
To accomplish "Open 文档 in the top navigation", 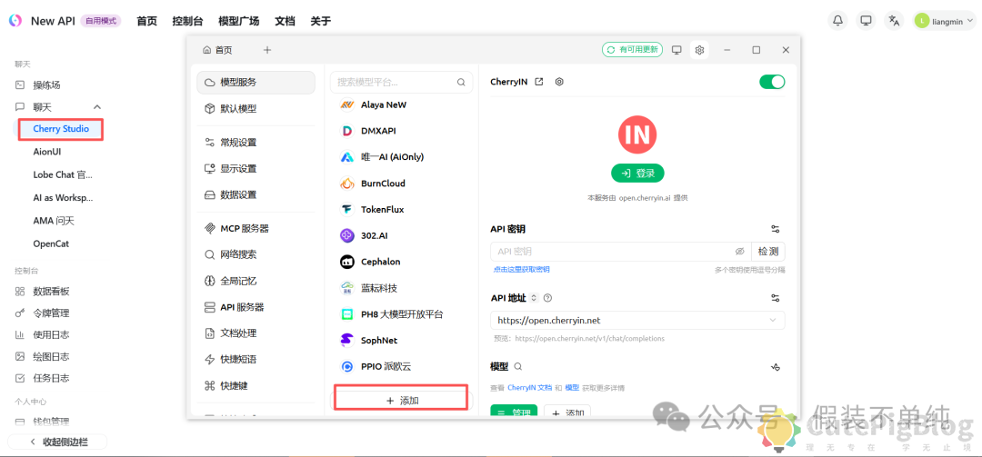I will click(x=285, y=21).
